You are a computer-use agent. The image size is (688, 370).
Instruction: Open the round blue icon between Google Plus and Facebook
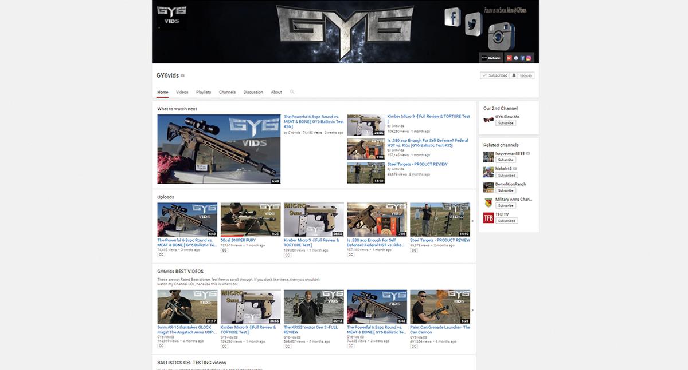[x=516, y=58]
